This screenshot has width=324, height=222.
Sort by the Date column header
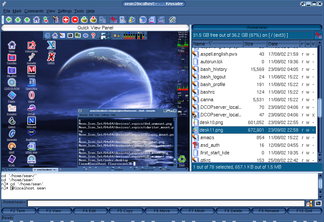coord(283,44)
